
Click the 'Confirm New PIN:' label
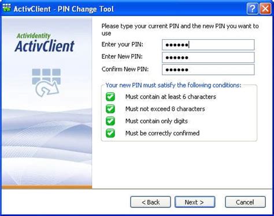tap(125, 69)
